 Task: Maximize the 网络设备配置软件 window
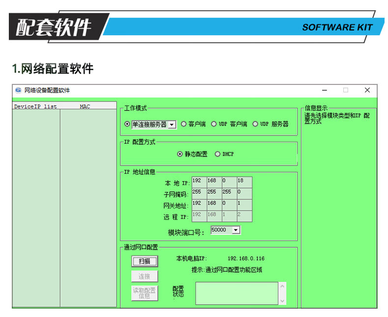[x=346, y=90]
